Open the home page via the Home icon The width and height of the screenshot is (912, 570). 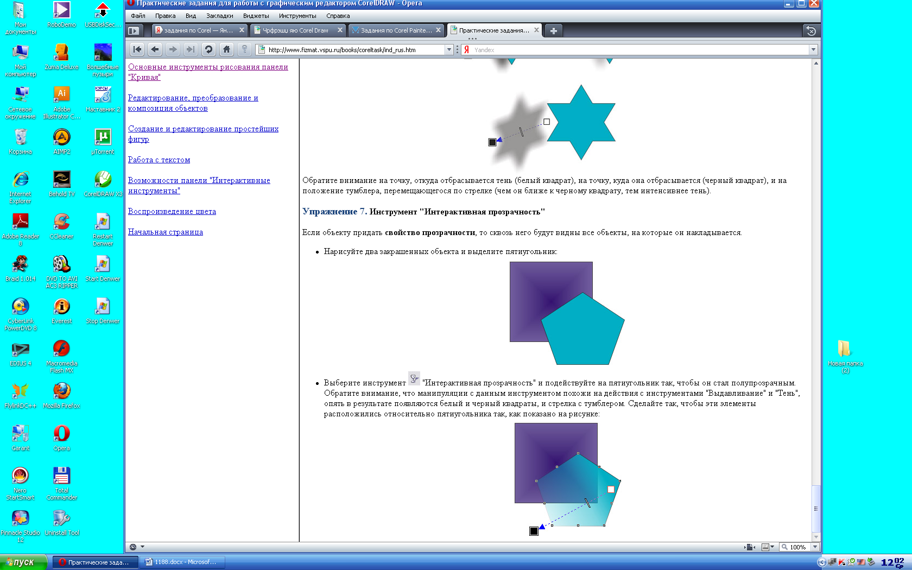tap(226, 49)
